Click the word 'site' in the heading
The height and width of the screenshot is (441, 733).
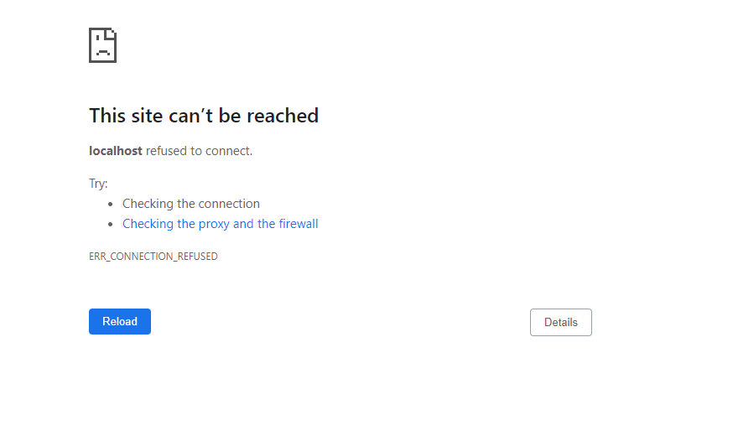coord(147,116)
